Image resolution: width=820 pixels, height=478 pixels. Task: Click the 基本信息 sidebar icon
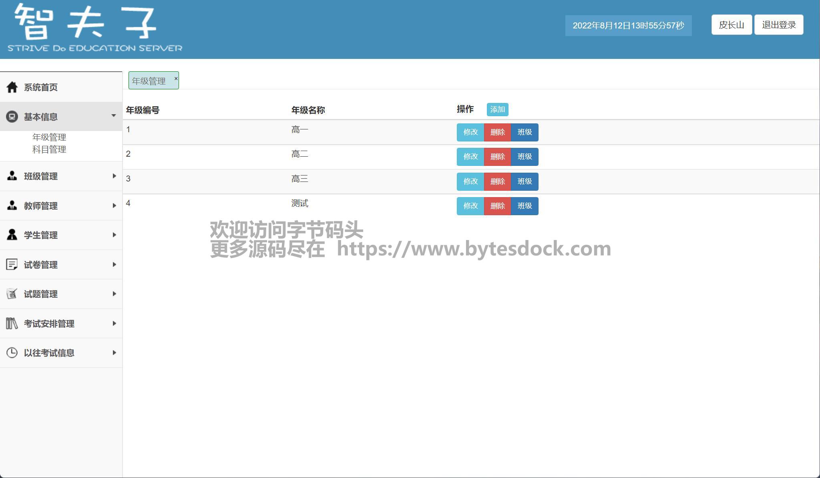tap(12, 117)
